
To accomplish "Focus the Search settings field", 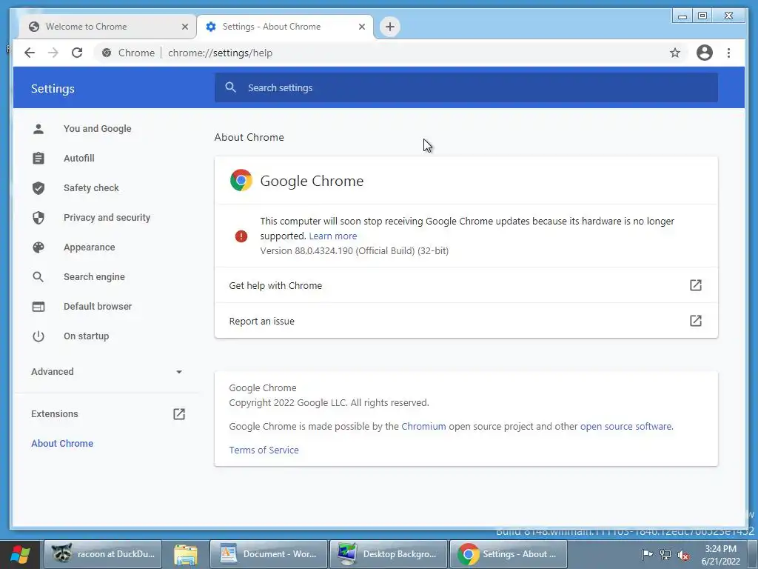I will click(x=466, y=87).
